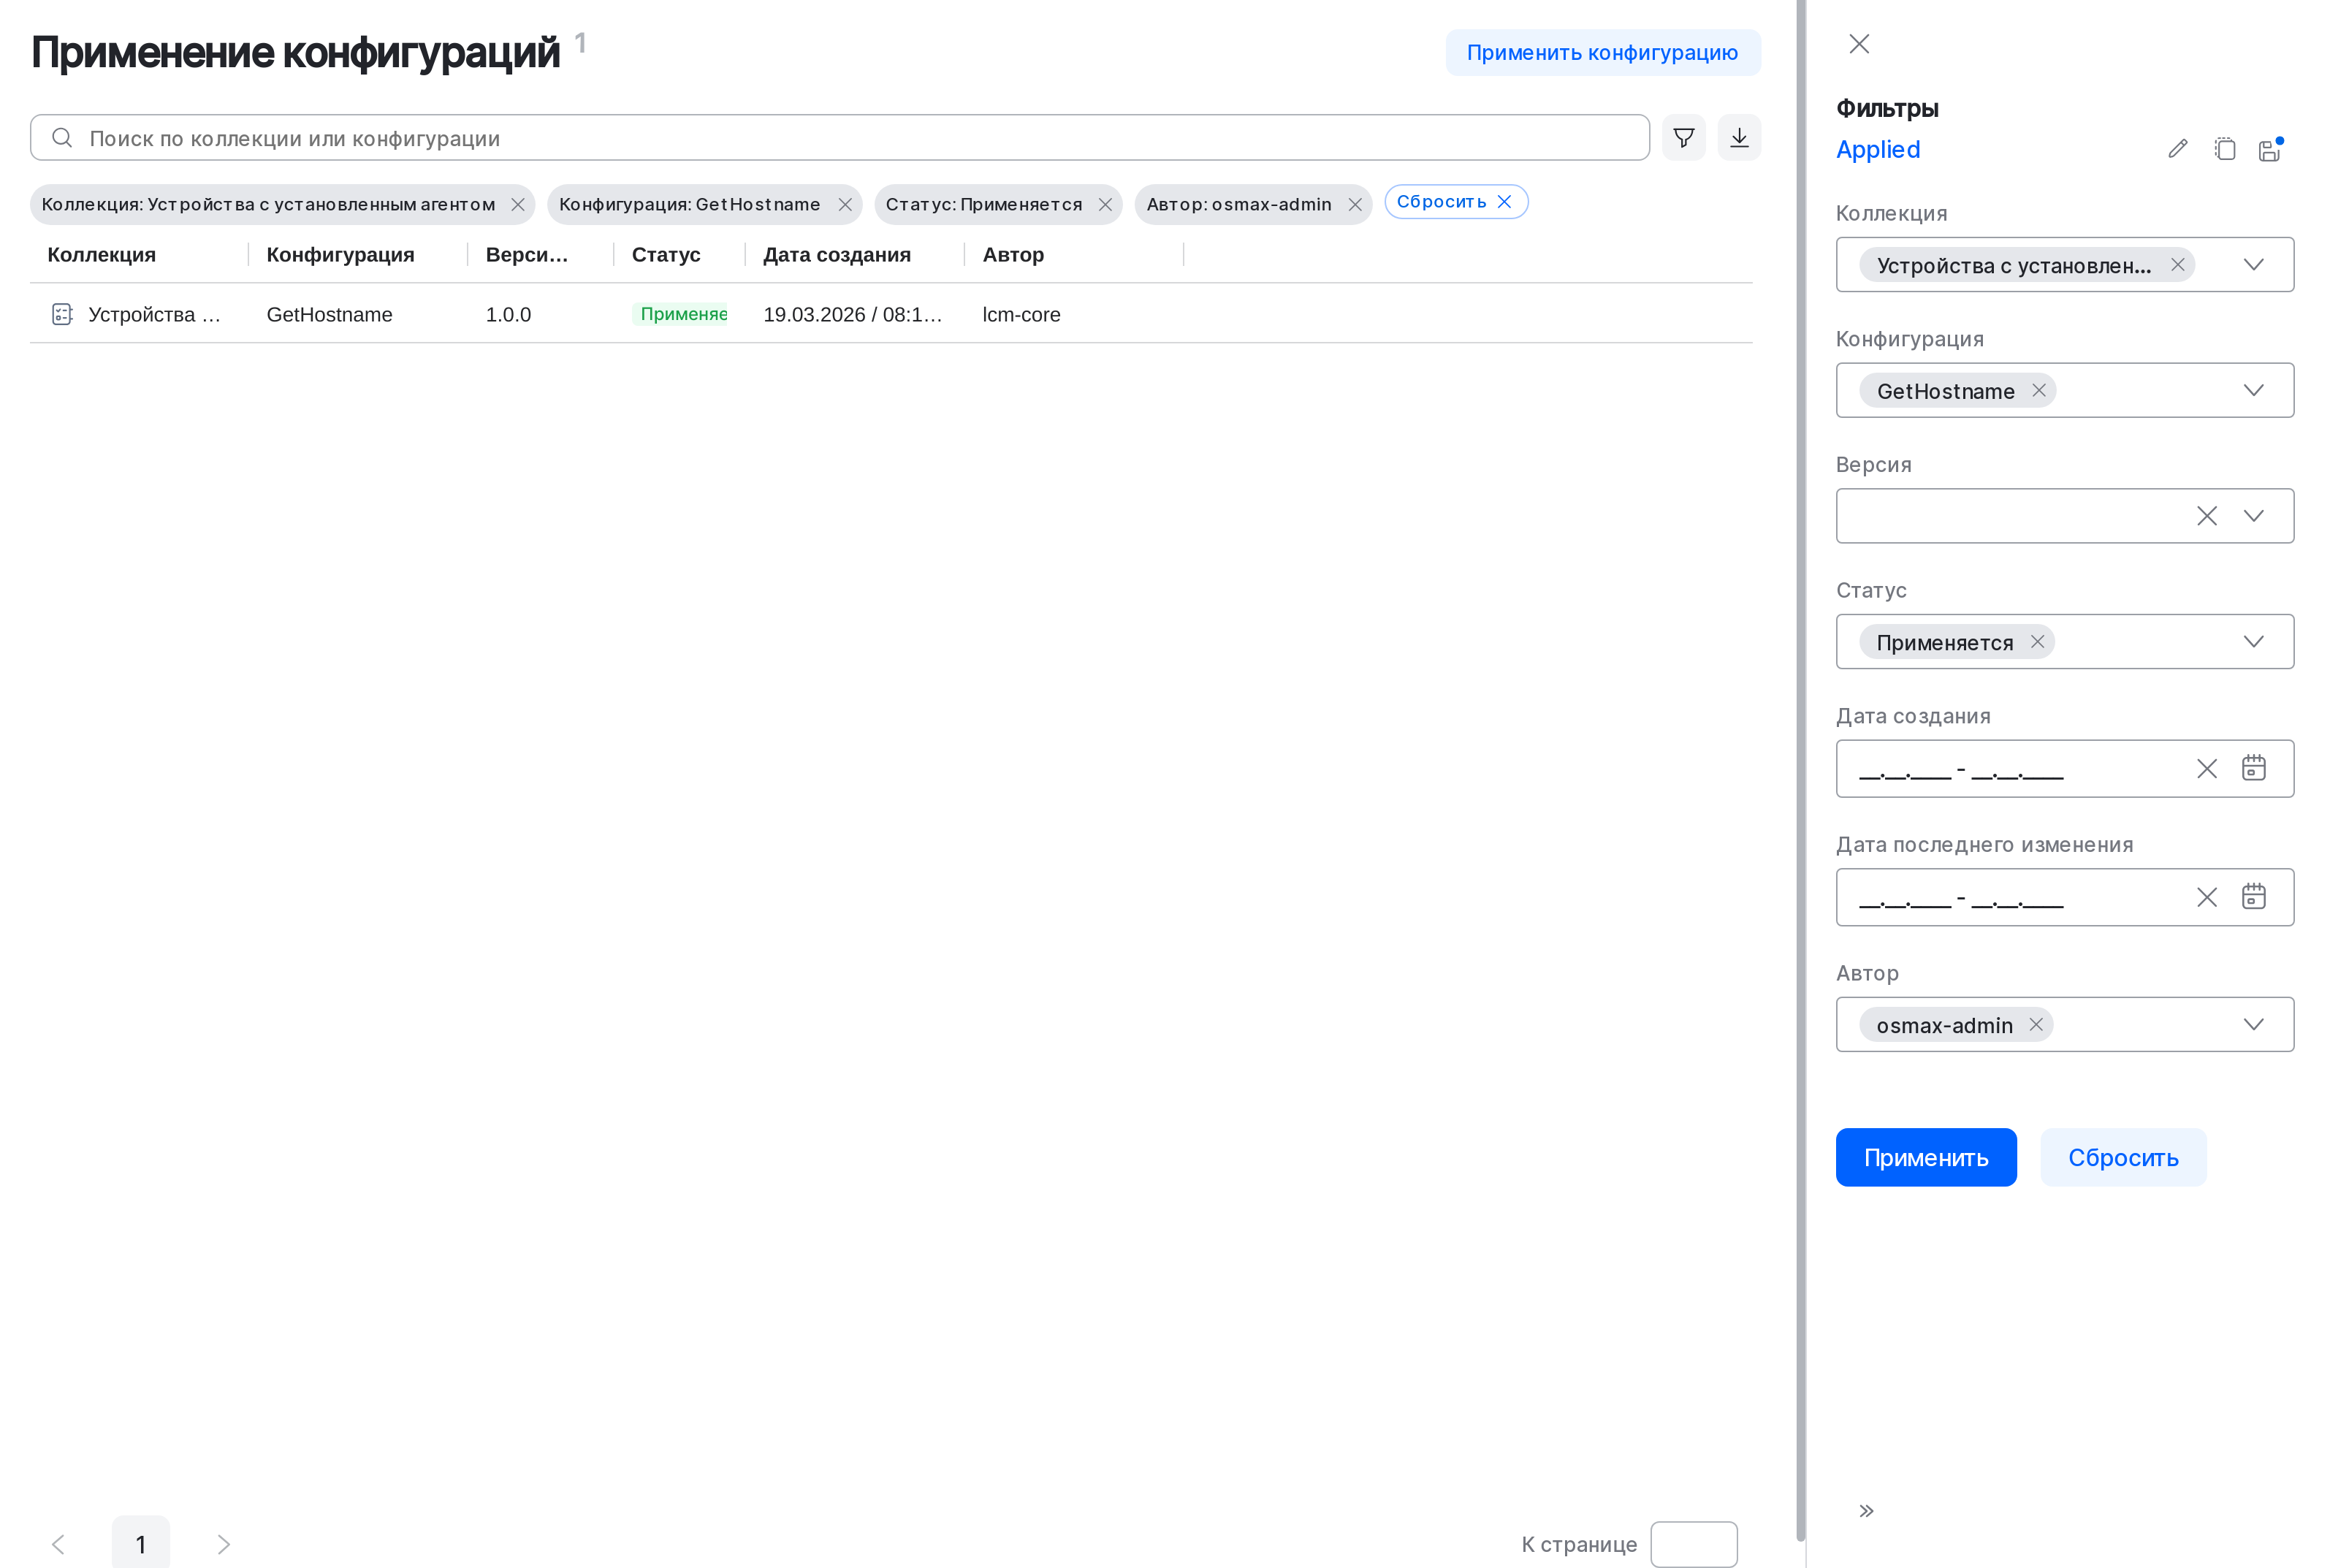Remove the Применяется tag in Статус field
Screen dimensions: 2330x1568
2037,641
